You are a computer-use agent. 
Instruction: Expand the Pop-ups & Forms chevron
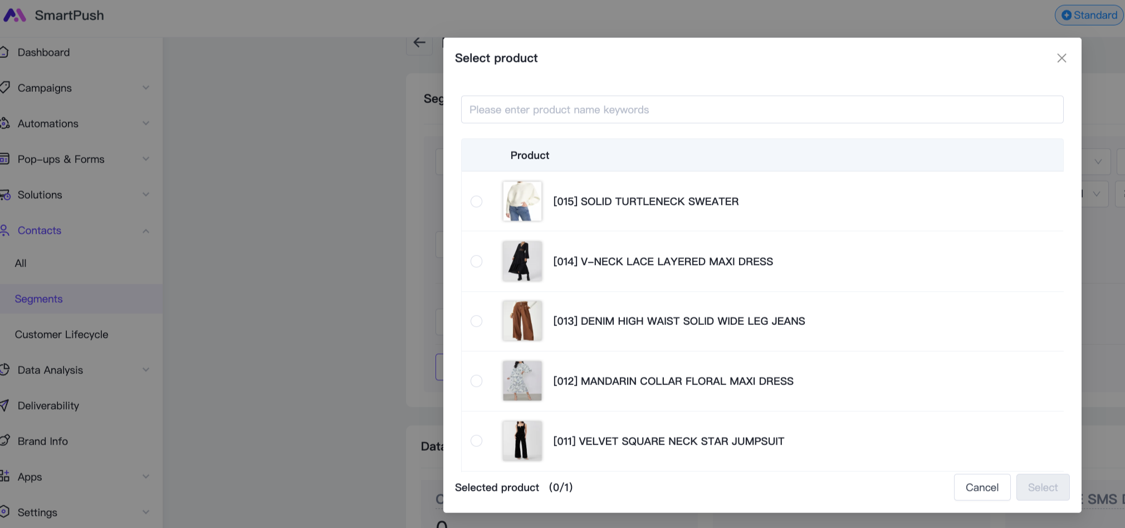[x=146, y=159]
